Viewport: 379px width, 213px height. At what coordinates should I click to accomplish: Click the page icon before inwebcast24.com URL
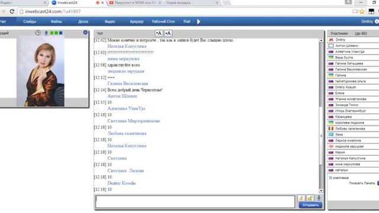pos(21,11)
